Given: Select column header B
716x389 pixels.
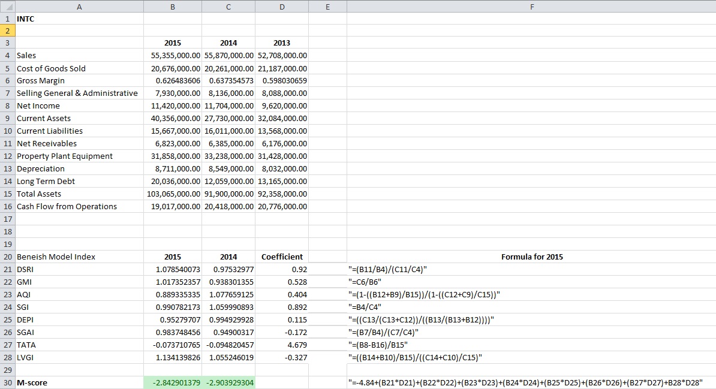Looking at the screenshot, I should pyautogui.click(x=173, y=6).
